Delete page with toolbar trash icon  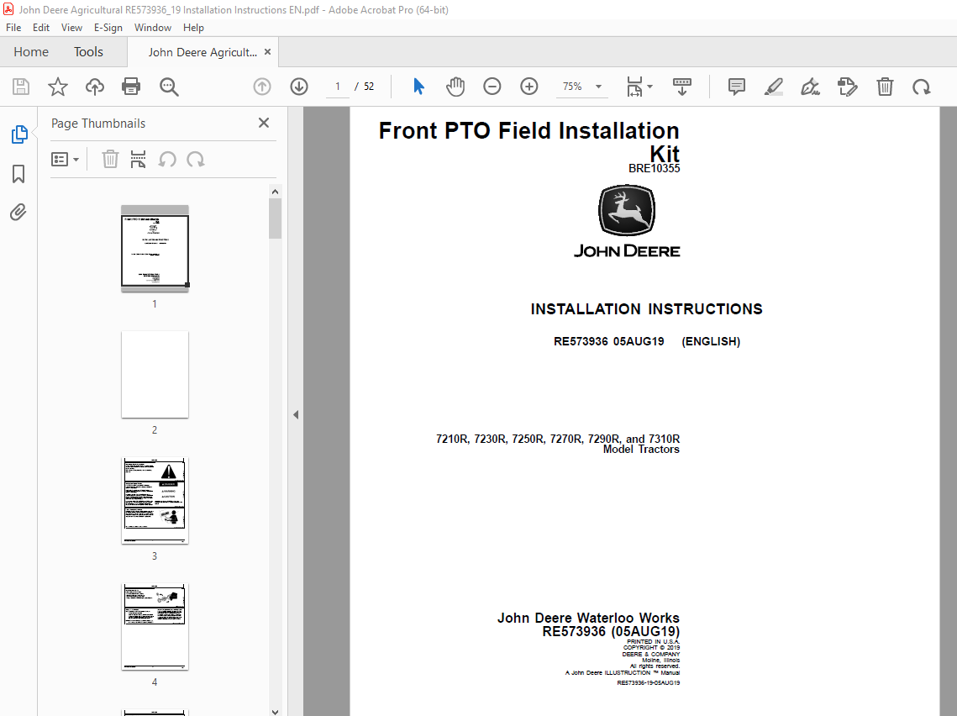885,87
